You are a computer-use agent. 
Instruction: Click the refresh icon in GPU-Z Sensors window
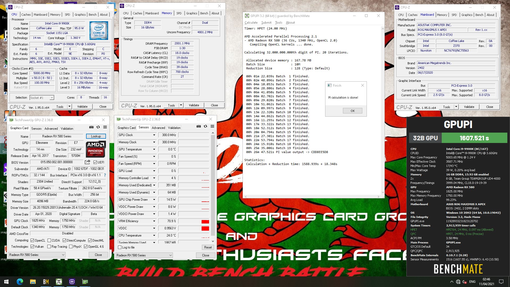[x=205, y=126]
